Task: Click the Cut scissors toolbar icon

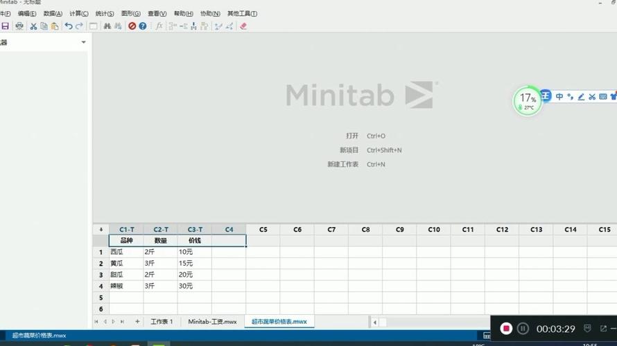Action: [x=33, y=26]
